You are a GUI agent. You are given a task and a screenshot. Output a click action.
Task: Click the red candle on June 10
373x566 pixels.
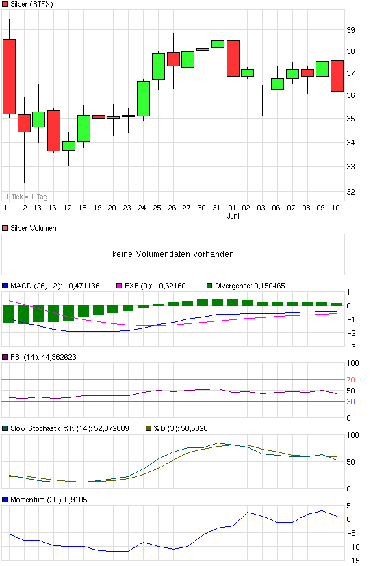coord(337,76)
